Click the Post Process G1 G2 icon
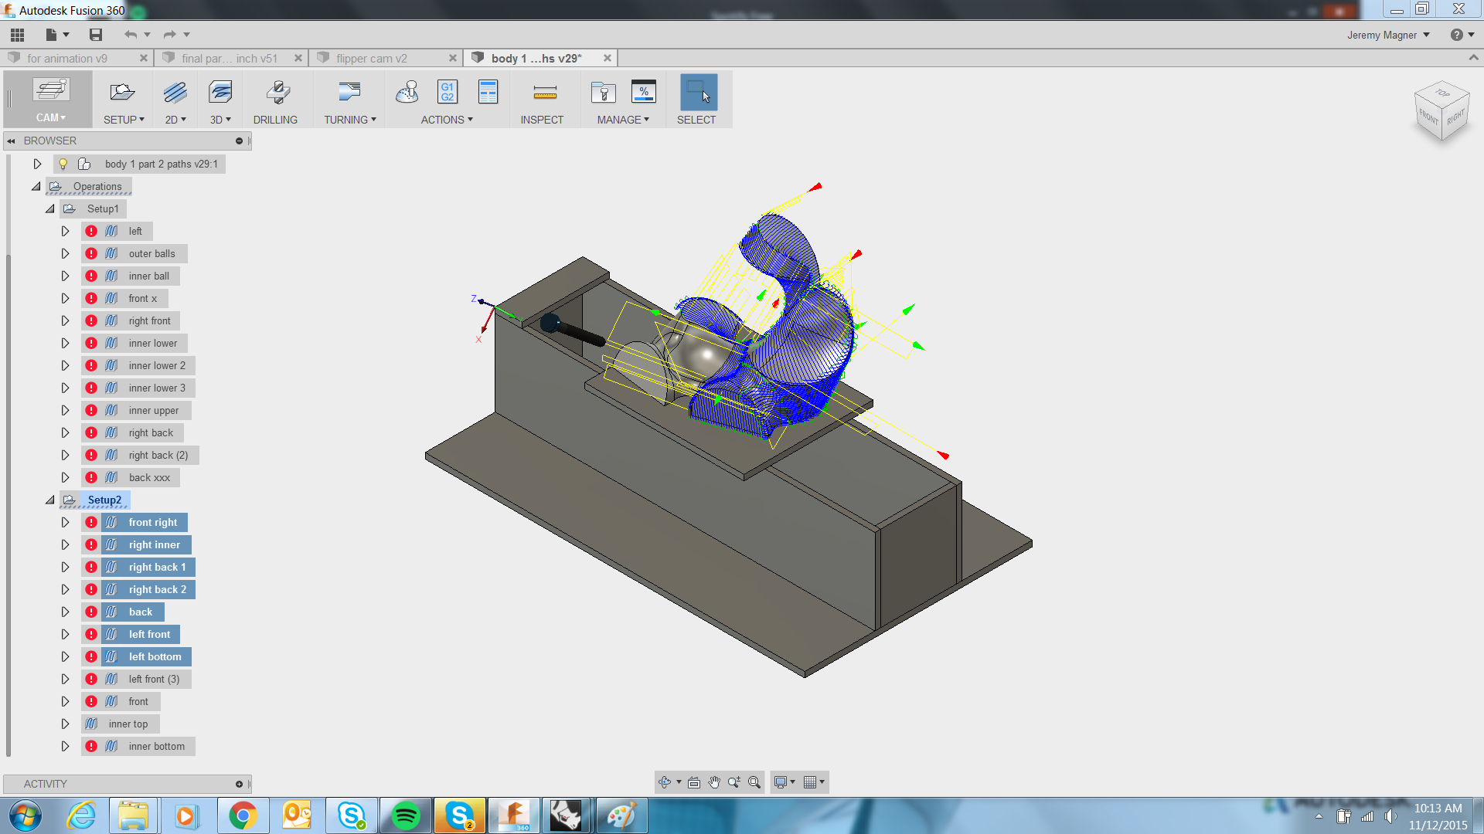Viewport: 1484px width, 834px height. [448, 93]
